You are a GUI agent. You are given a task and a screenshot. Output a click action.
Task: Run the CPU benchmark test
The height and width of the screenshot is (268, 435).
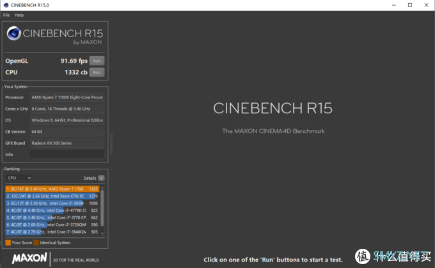pos(97,72)
